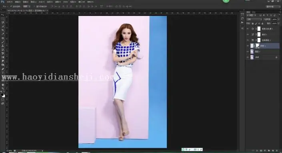
Task: Hide the 曲线 1 adjustment layer
Action: (x=248, y=34)
